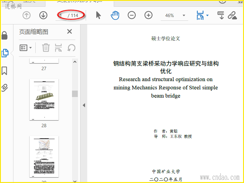Image resolution: width=244 pixels, height=183 pixels.
Task: Click the thumbnail panel scrollbar handle
Action: pos(75,94)
